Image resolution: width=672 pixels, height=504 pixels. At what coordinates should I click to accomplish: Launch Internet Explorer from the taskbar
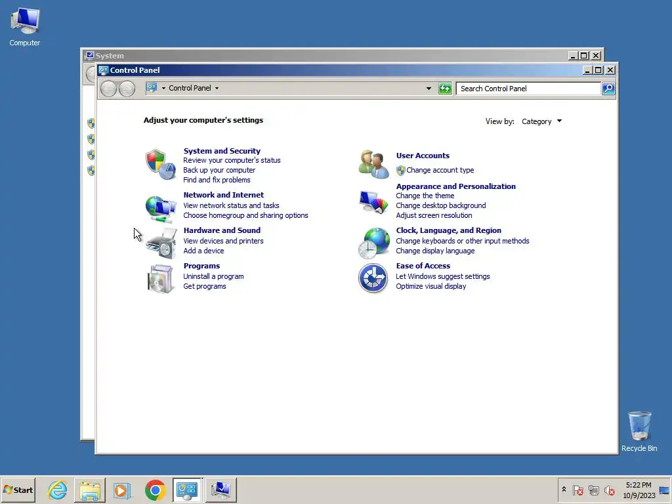[58, 490]
